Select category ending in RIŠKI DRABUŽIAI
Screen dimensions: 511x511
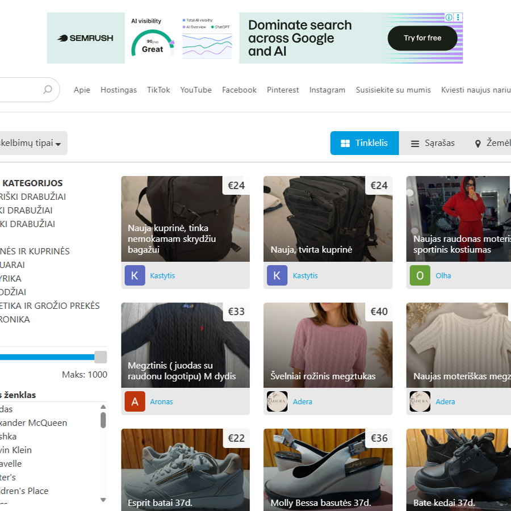click(x=32, y=197)
